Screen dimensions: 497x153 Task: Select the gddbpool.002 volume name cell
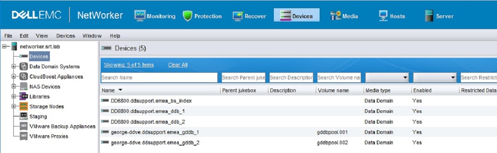332,143
